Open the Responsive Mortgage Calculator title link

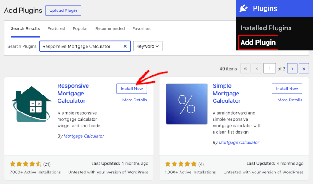73,93
